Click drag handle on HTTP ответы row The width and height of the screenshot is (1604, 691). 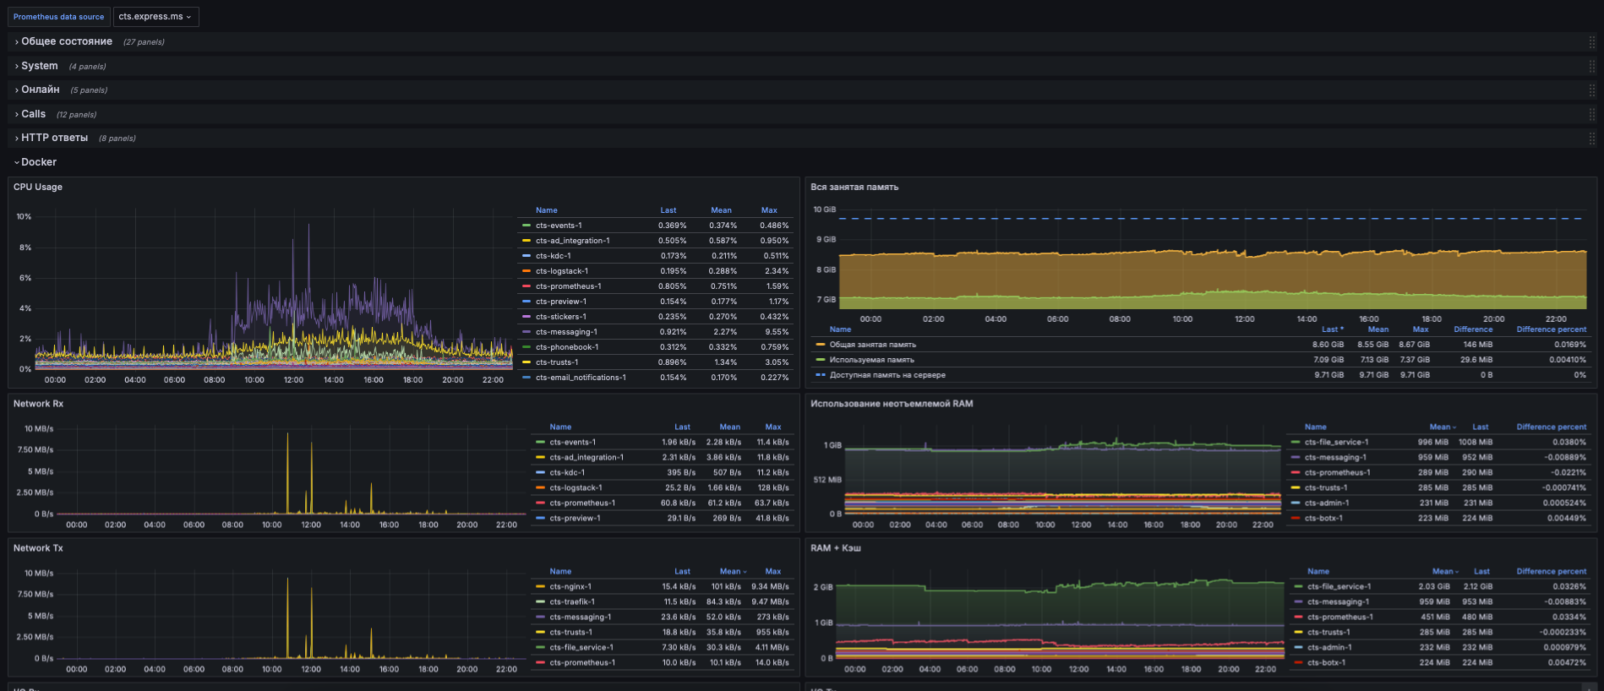click(1591, 138)
